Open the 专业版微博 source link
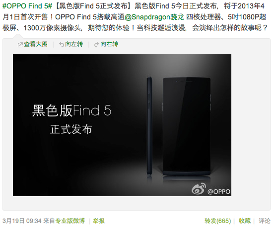 pyautogui.click(x=70, y=221)
